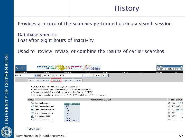This screenshot has height=138, width=185.
Task: Switch to the Details tab
Action: pyautogui.click(x=78, y=80)
